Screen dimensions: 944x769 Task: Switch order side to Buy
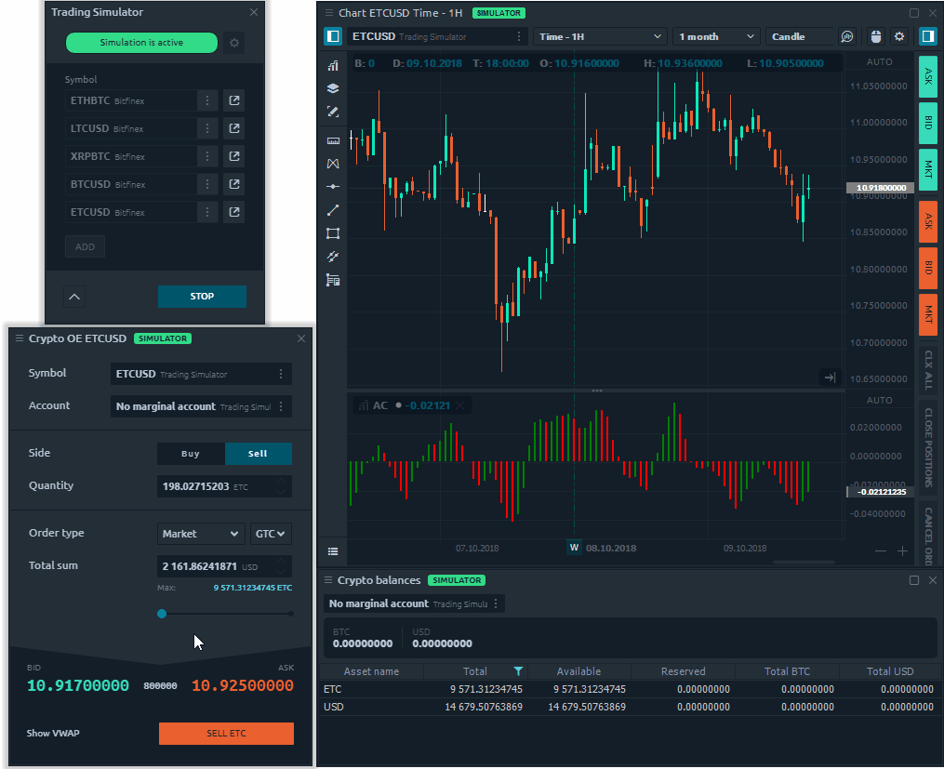pos(191,454)
